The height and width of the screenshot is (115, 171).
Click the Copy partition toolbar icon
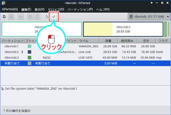[x=30, y=17]
